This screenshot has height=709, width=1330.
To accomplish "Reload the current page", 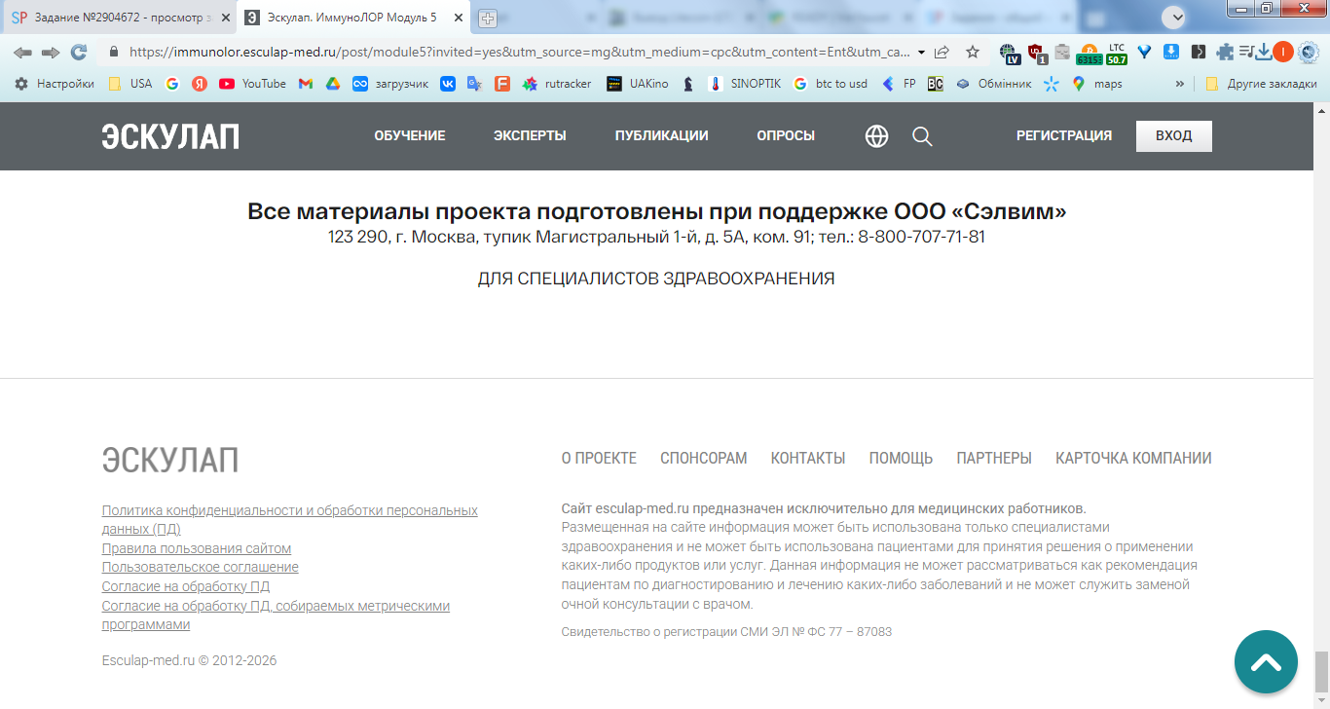I will 79,52.
